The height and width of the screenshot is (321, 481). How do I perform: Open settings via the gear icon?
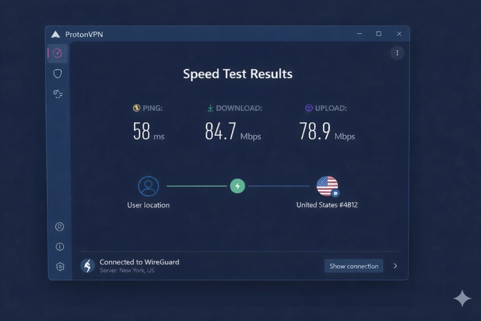click(60, 266)
